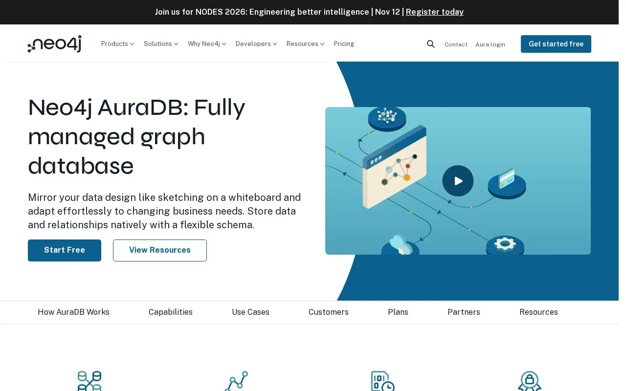Open the site search magnifier icon

coord(430,44)
